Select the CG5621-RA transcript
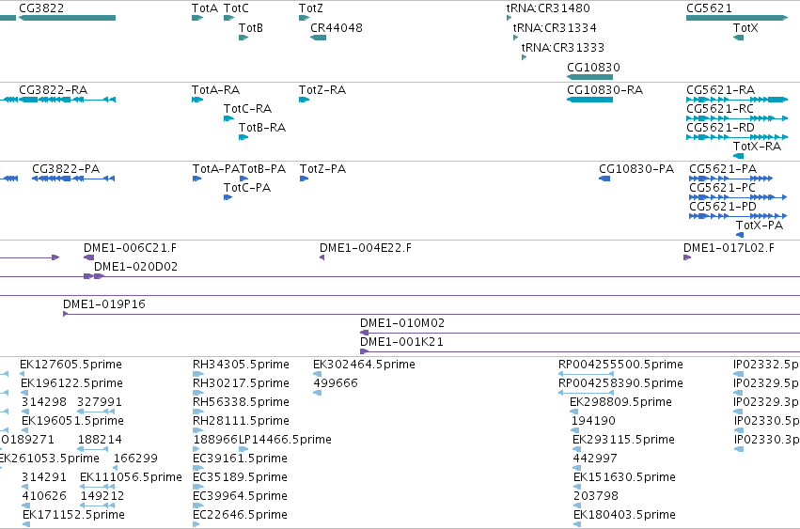800x529 pixels. [x=737, y=100]
